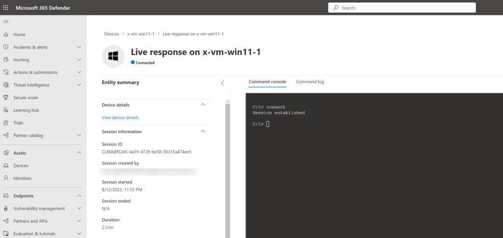The height and width of the screenshot is (238, 503).
Task: Click the Actions & submissions icon
Action: click(x=6, y=73)
